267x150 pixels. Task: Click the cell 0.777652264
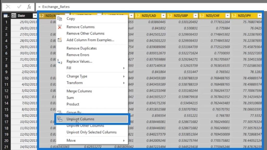coord(215,22)
